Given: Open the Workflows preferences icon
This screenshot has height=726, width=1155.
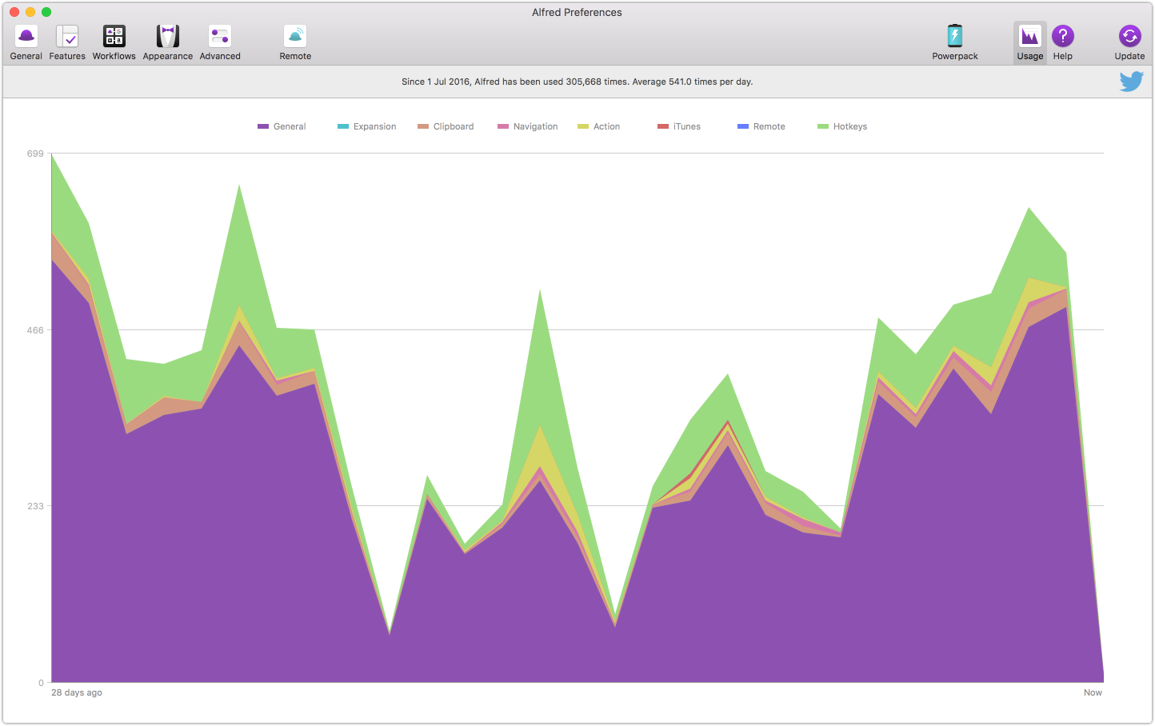Looking at the screenshot, I should (x=114, y=36).
